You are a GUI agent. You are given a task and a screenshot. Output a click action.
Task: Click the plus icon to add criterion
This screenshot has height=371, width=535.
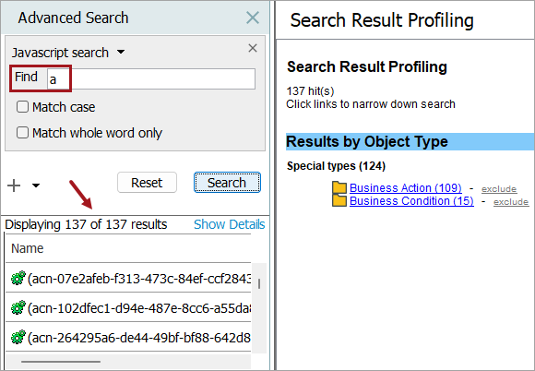tap(14, 185)
